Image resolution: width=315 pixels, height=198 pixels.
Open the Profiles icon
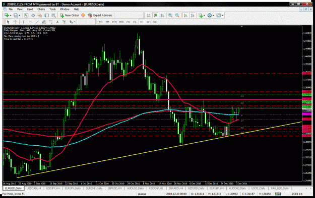click(x=16, y=15)
